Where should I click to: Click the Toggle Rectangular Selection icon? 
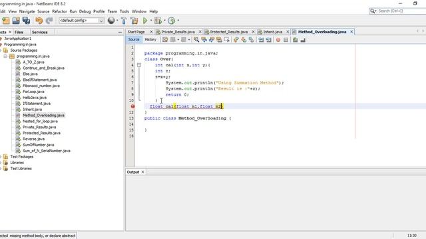pyautogui.click(x=226, y=40)
